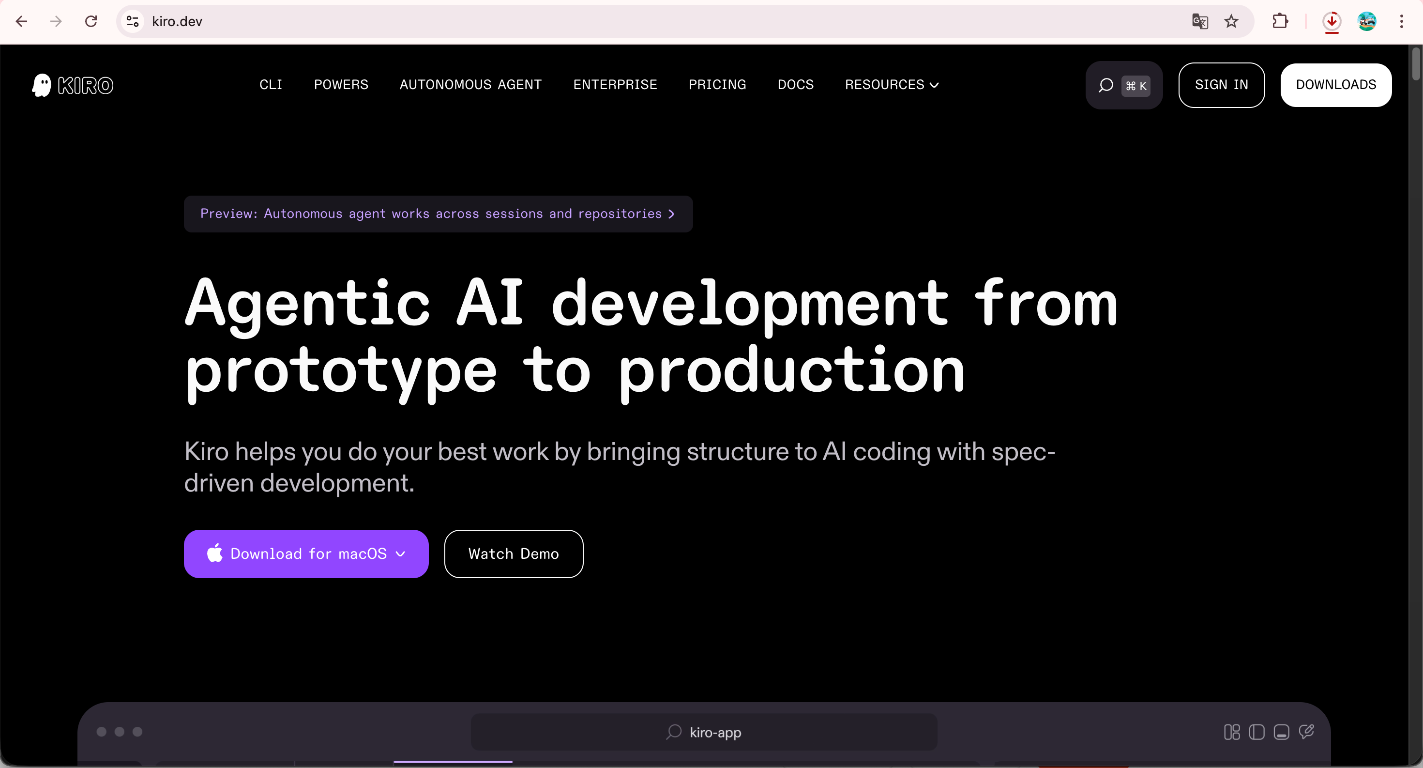Expand the Download for macOS dropdown
This screenshot has width=1423, height=768.
coord(400,553)
